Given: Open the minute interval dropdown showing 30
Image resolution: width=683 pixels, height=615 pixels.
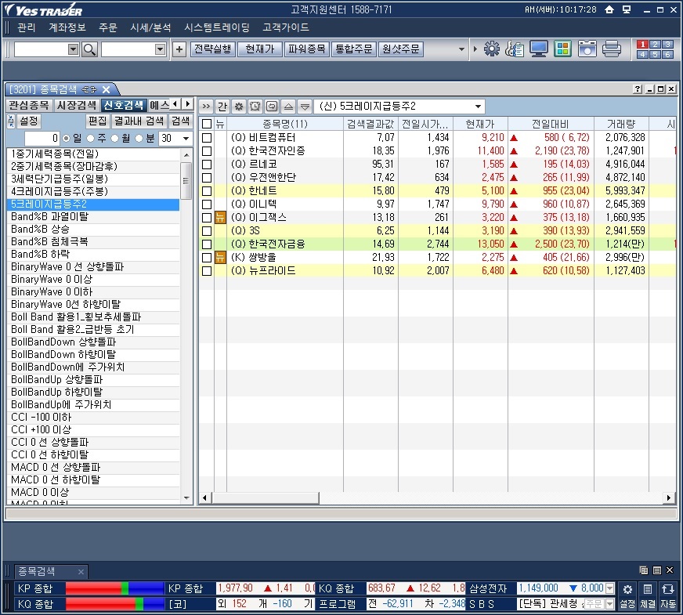Looking at the screenshot, I should coord(186,139).
